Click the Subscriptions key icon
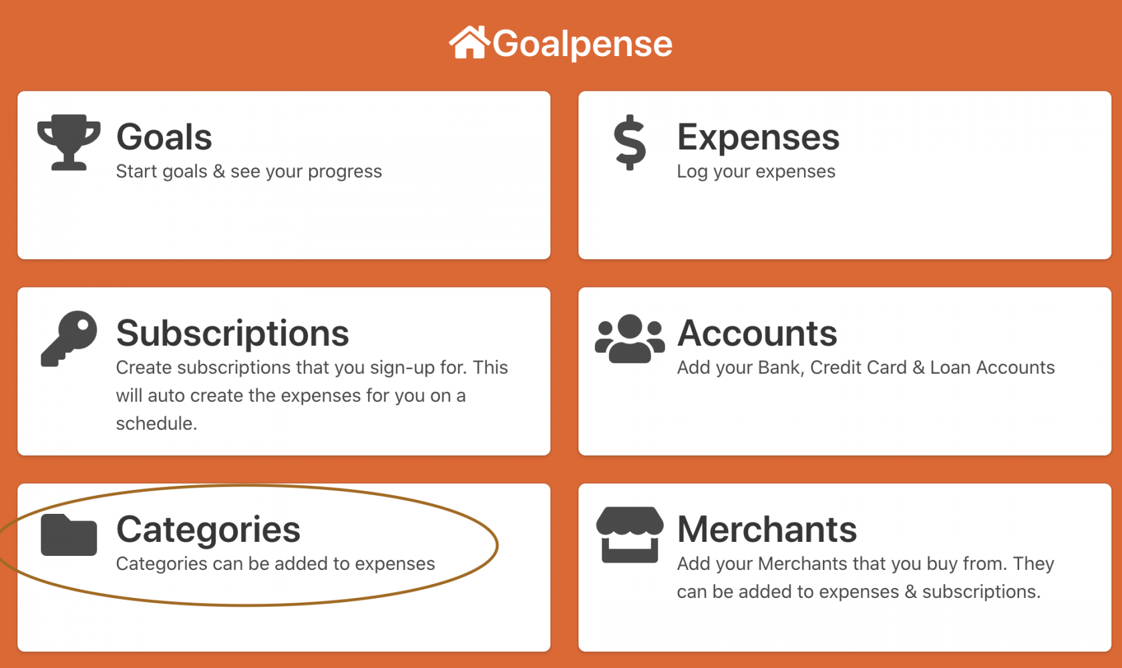 pyautogui.click(x=69, y=338)
